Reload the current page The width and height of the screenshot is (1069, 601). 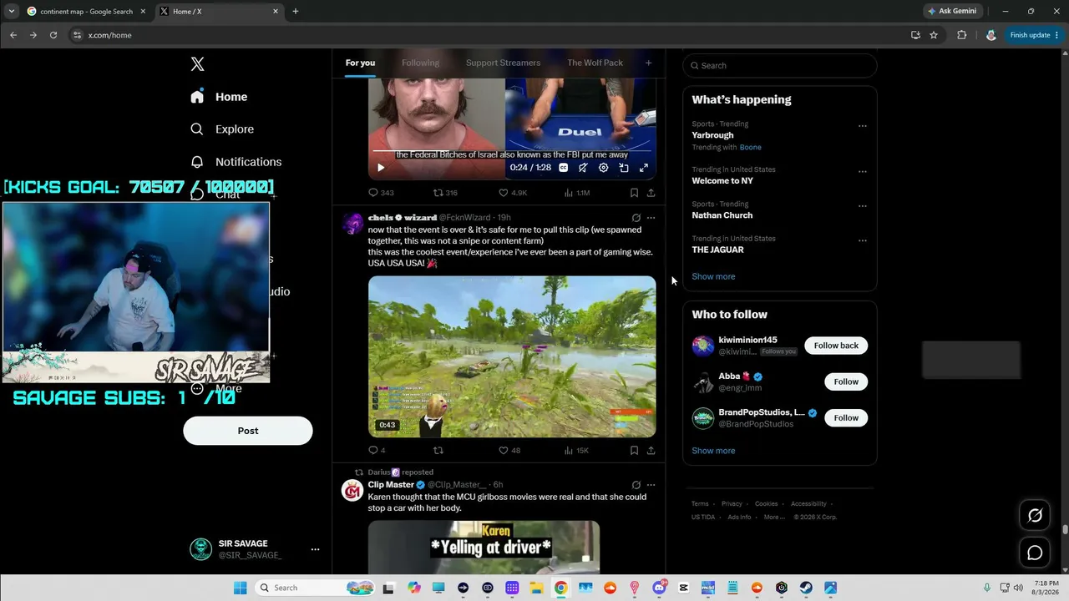[x=53, y=35]
